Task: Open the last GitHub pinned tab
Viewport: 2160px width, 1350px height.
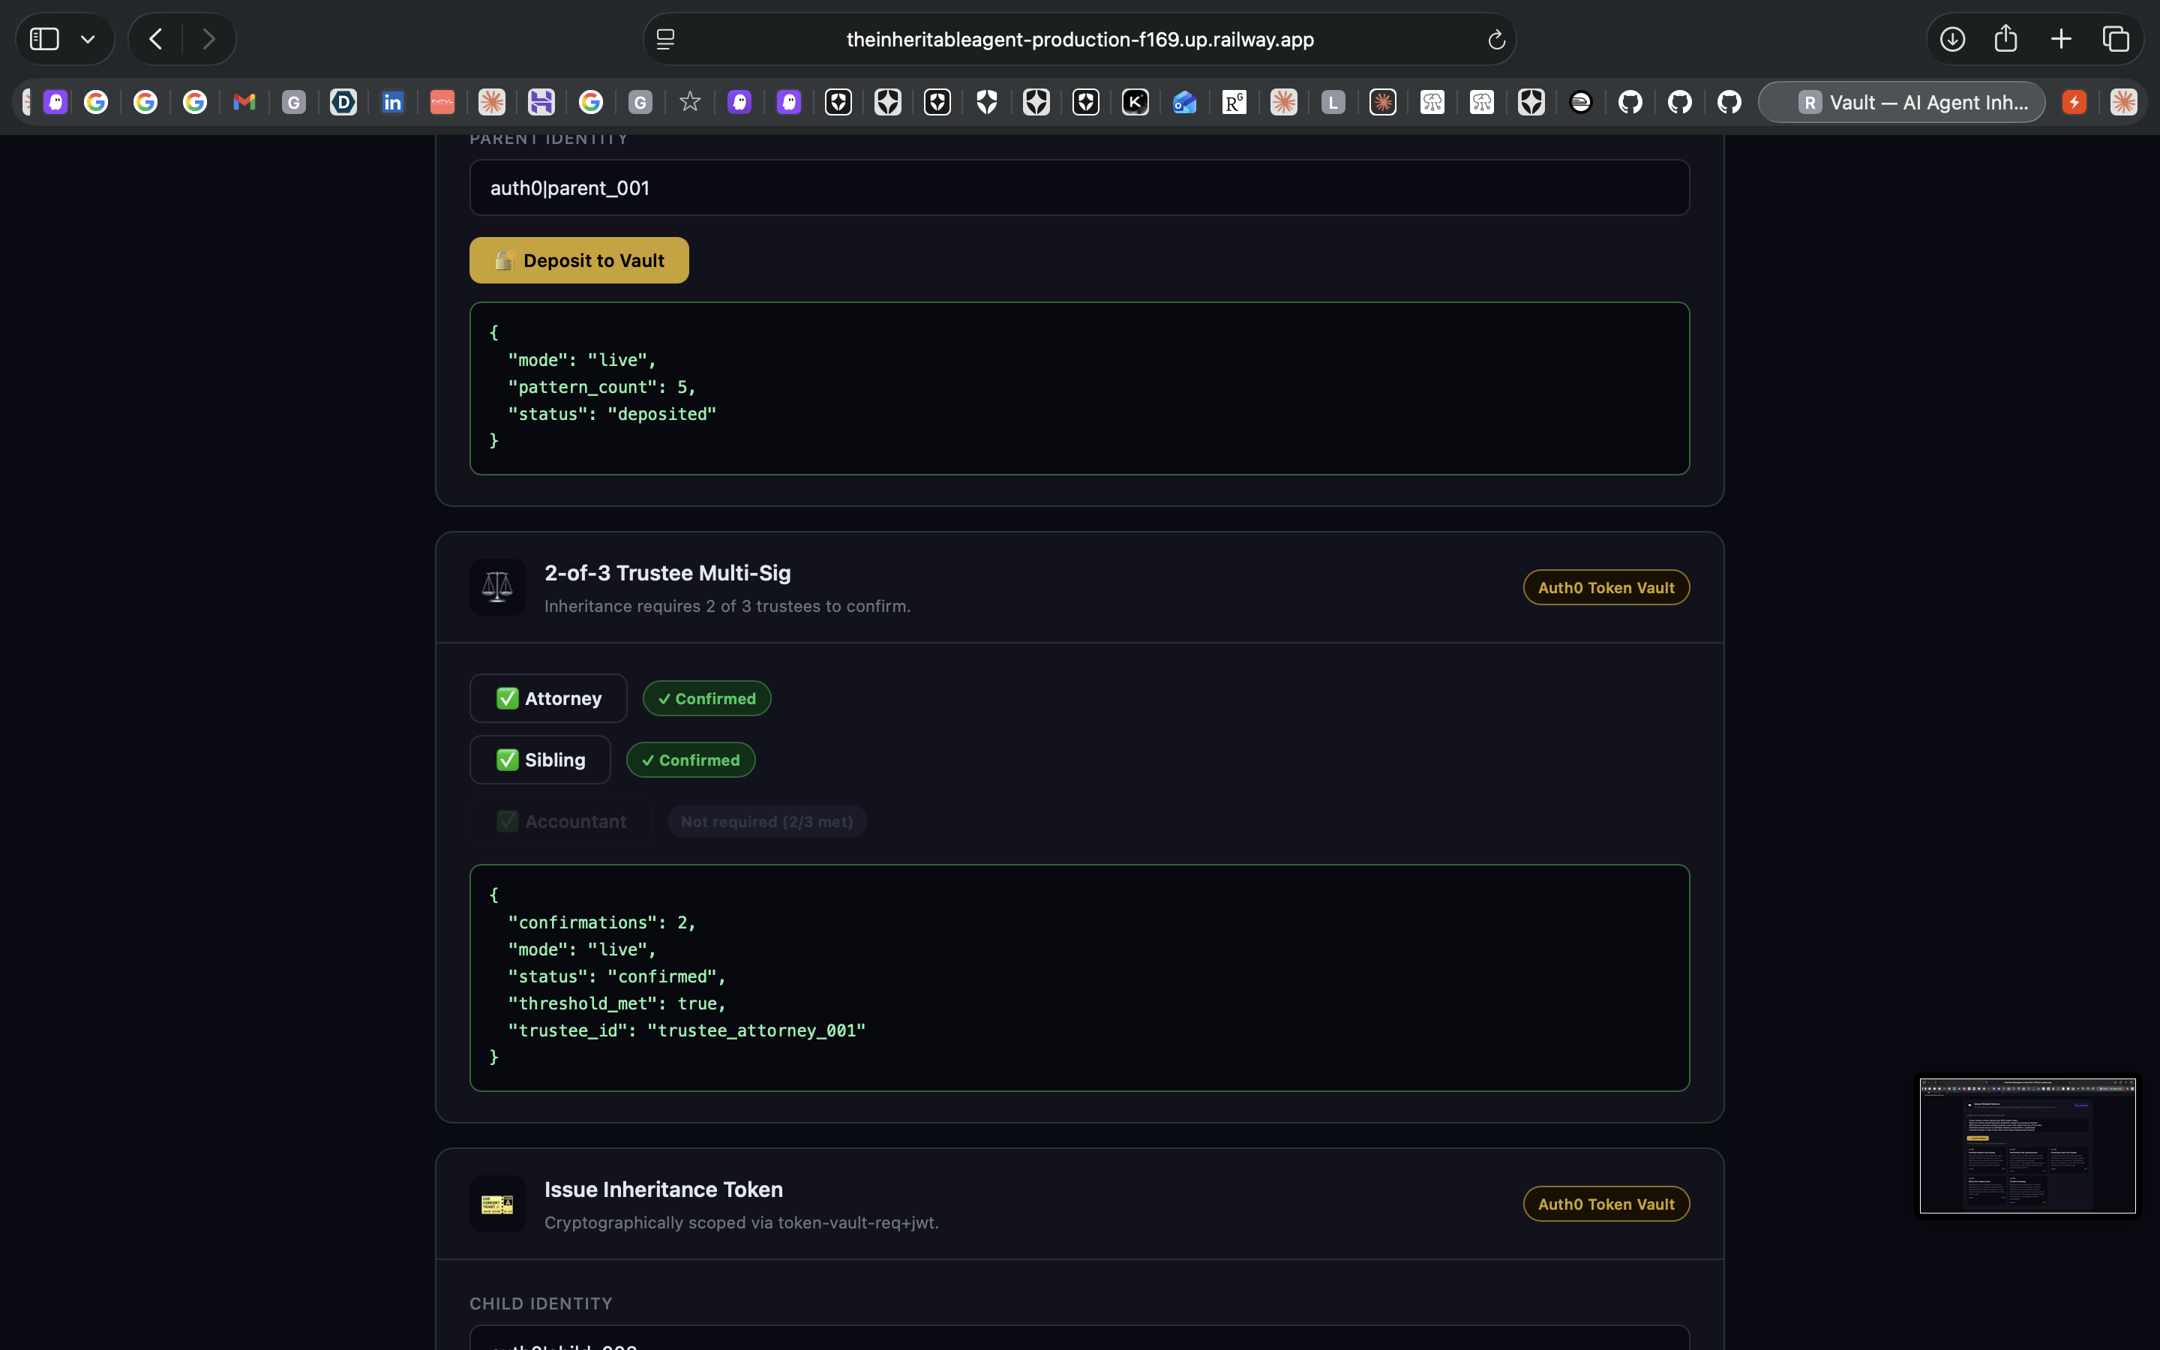Action: (x=1729, y=103)
